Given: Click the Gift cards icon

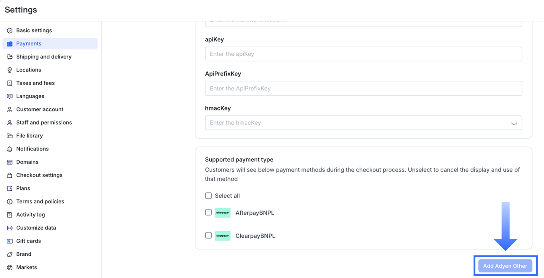Looking at the screenshot, I should (x=10, y=241).
